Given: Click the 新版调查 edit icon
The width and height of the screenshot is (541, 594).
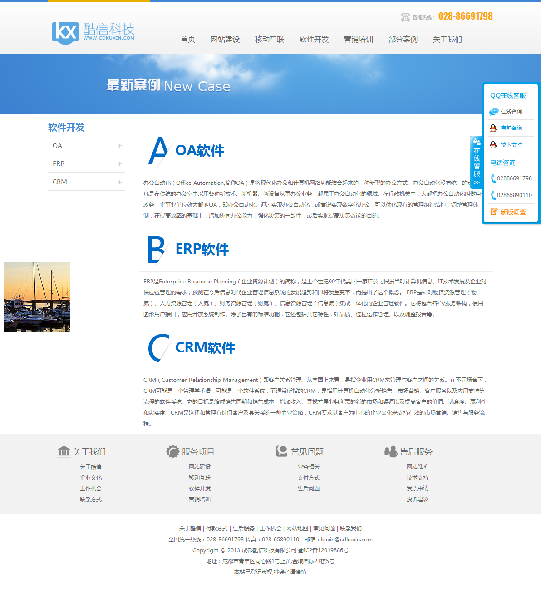Looking at the screenshot, I should click(x=494, y=212).
